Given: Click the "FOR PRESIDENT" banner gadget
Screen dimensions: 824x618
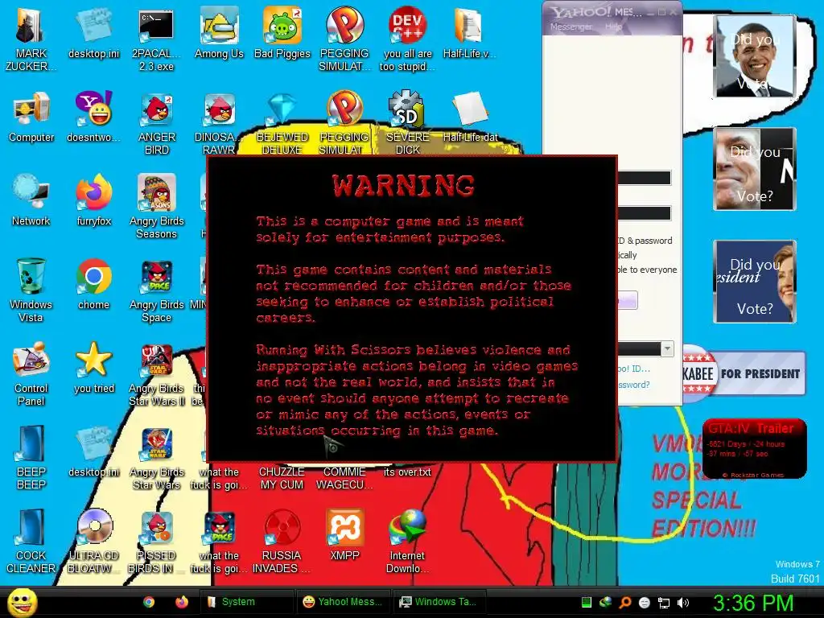Looking at the screenshot, I should click(x=744, y=373).
